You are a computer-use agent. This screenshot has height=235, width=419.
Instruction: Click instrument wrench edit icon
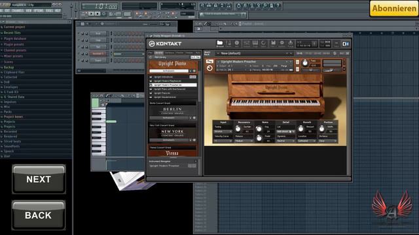point(209,61)
